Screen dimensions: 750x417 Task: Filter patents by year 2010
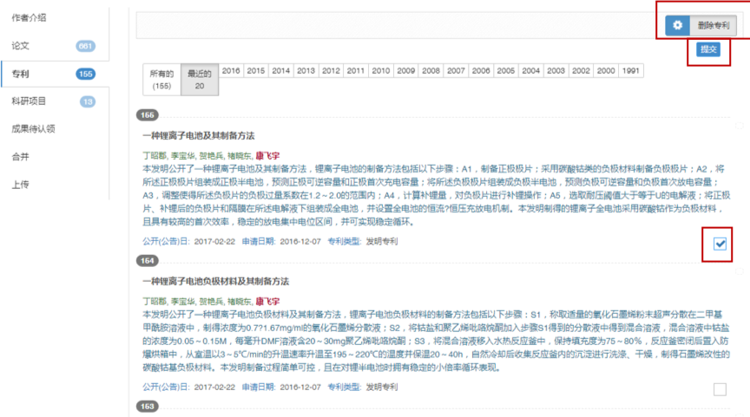[x=381, y=71]
